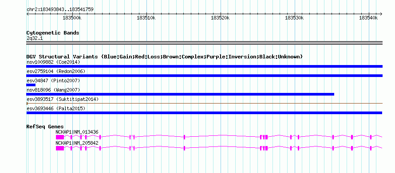
Task: Open the esv34847 (Pinto2007) variant label
Action: coord(53,81)
